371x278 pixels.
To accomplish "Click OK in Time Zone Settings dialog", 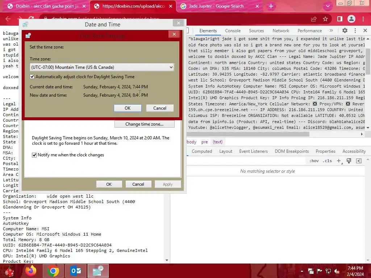I will 128,108.
